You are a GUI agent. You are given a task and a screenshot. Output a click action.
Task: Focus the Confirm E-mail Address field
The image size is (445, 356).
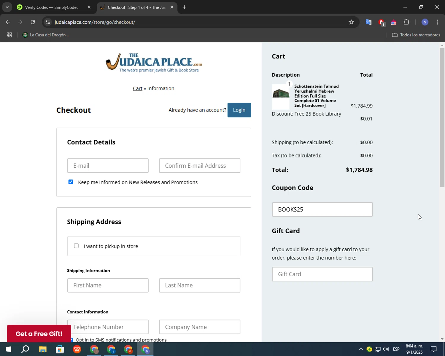pos(199,166)
